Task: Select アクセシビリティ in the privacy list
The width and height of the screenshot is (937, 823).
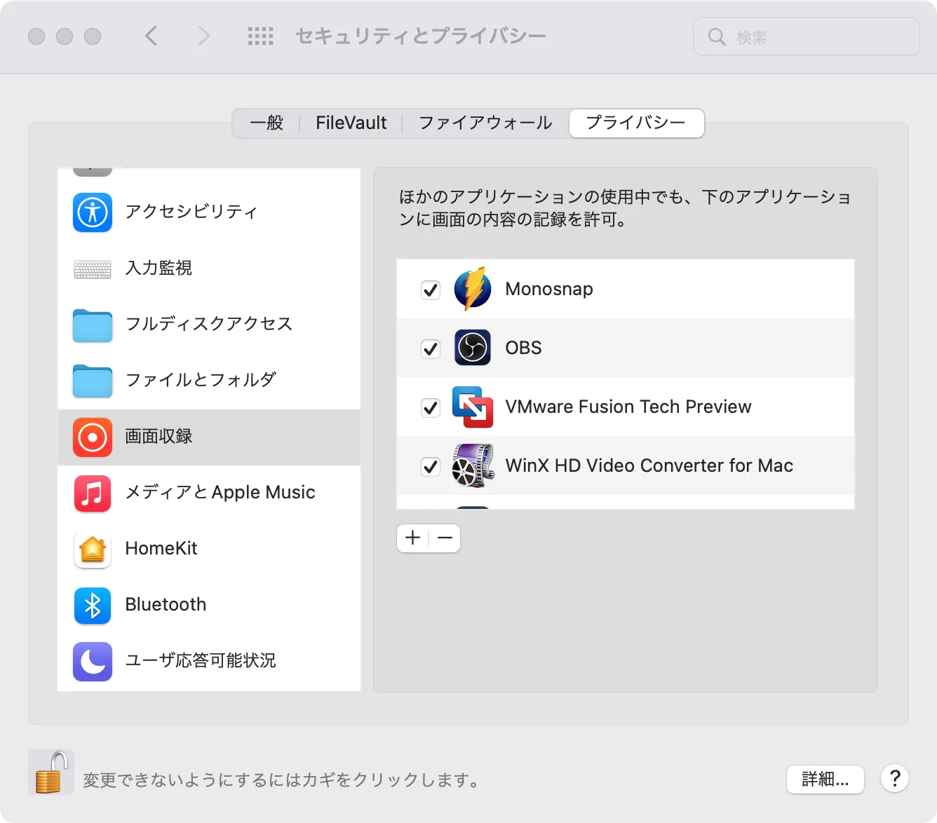Action: pos(209,212)
